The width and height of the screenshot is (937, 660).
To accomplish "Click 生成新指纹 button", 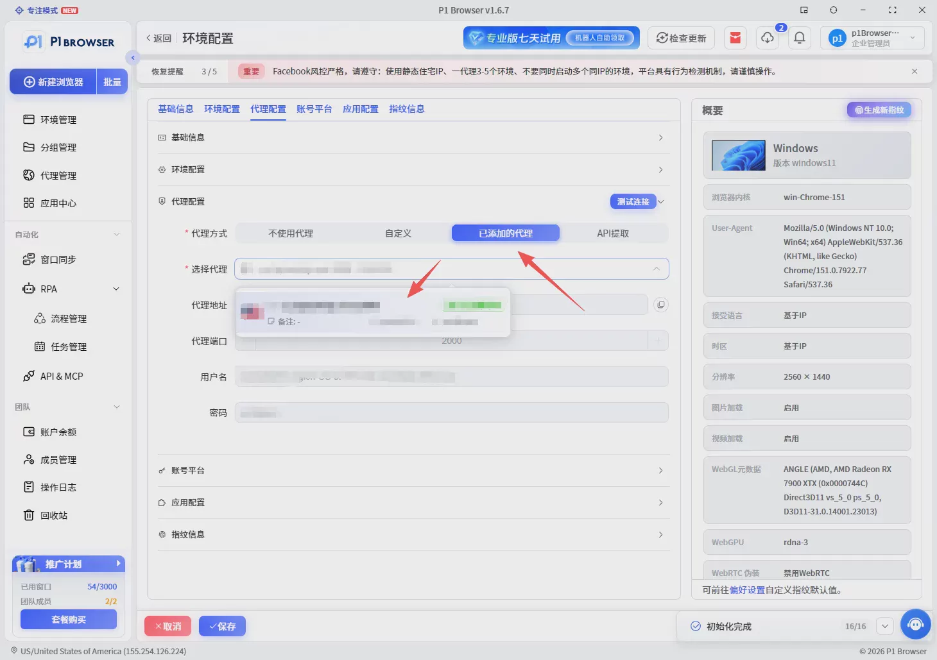I will 879,110.
